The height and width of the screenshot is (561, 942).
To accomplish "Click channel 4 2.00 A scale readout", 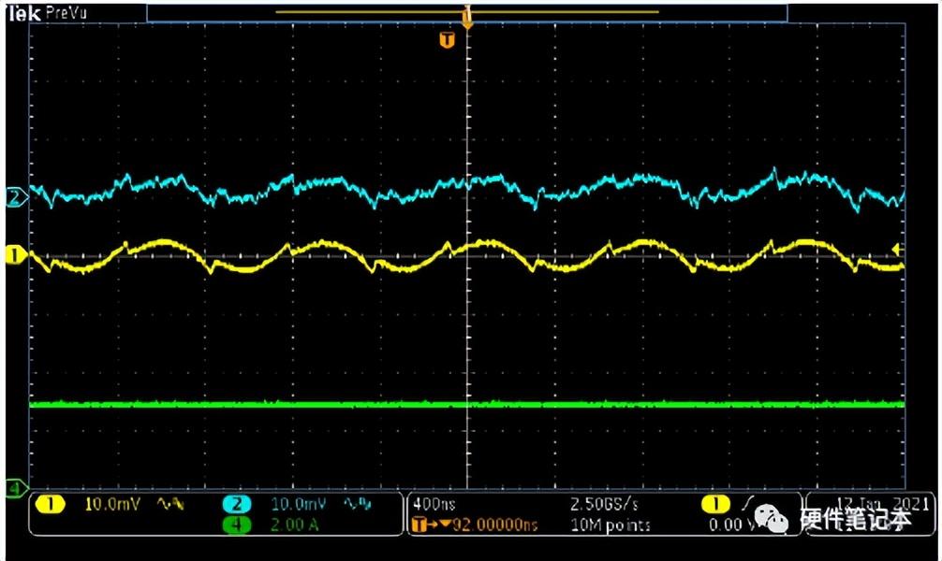I will pos(295,525).
